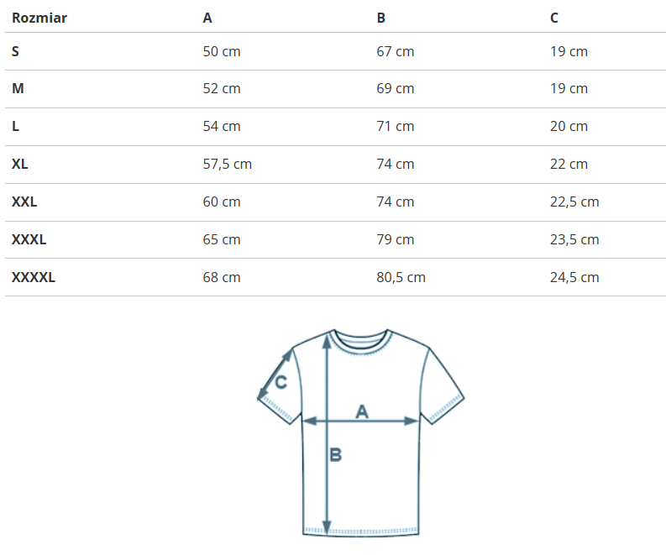Select the "80,5 cm" cell

(x=401, y=277)
